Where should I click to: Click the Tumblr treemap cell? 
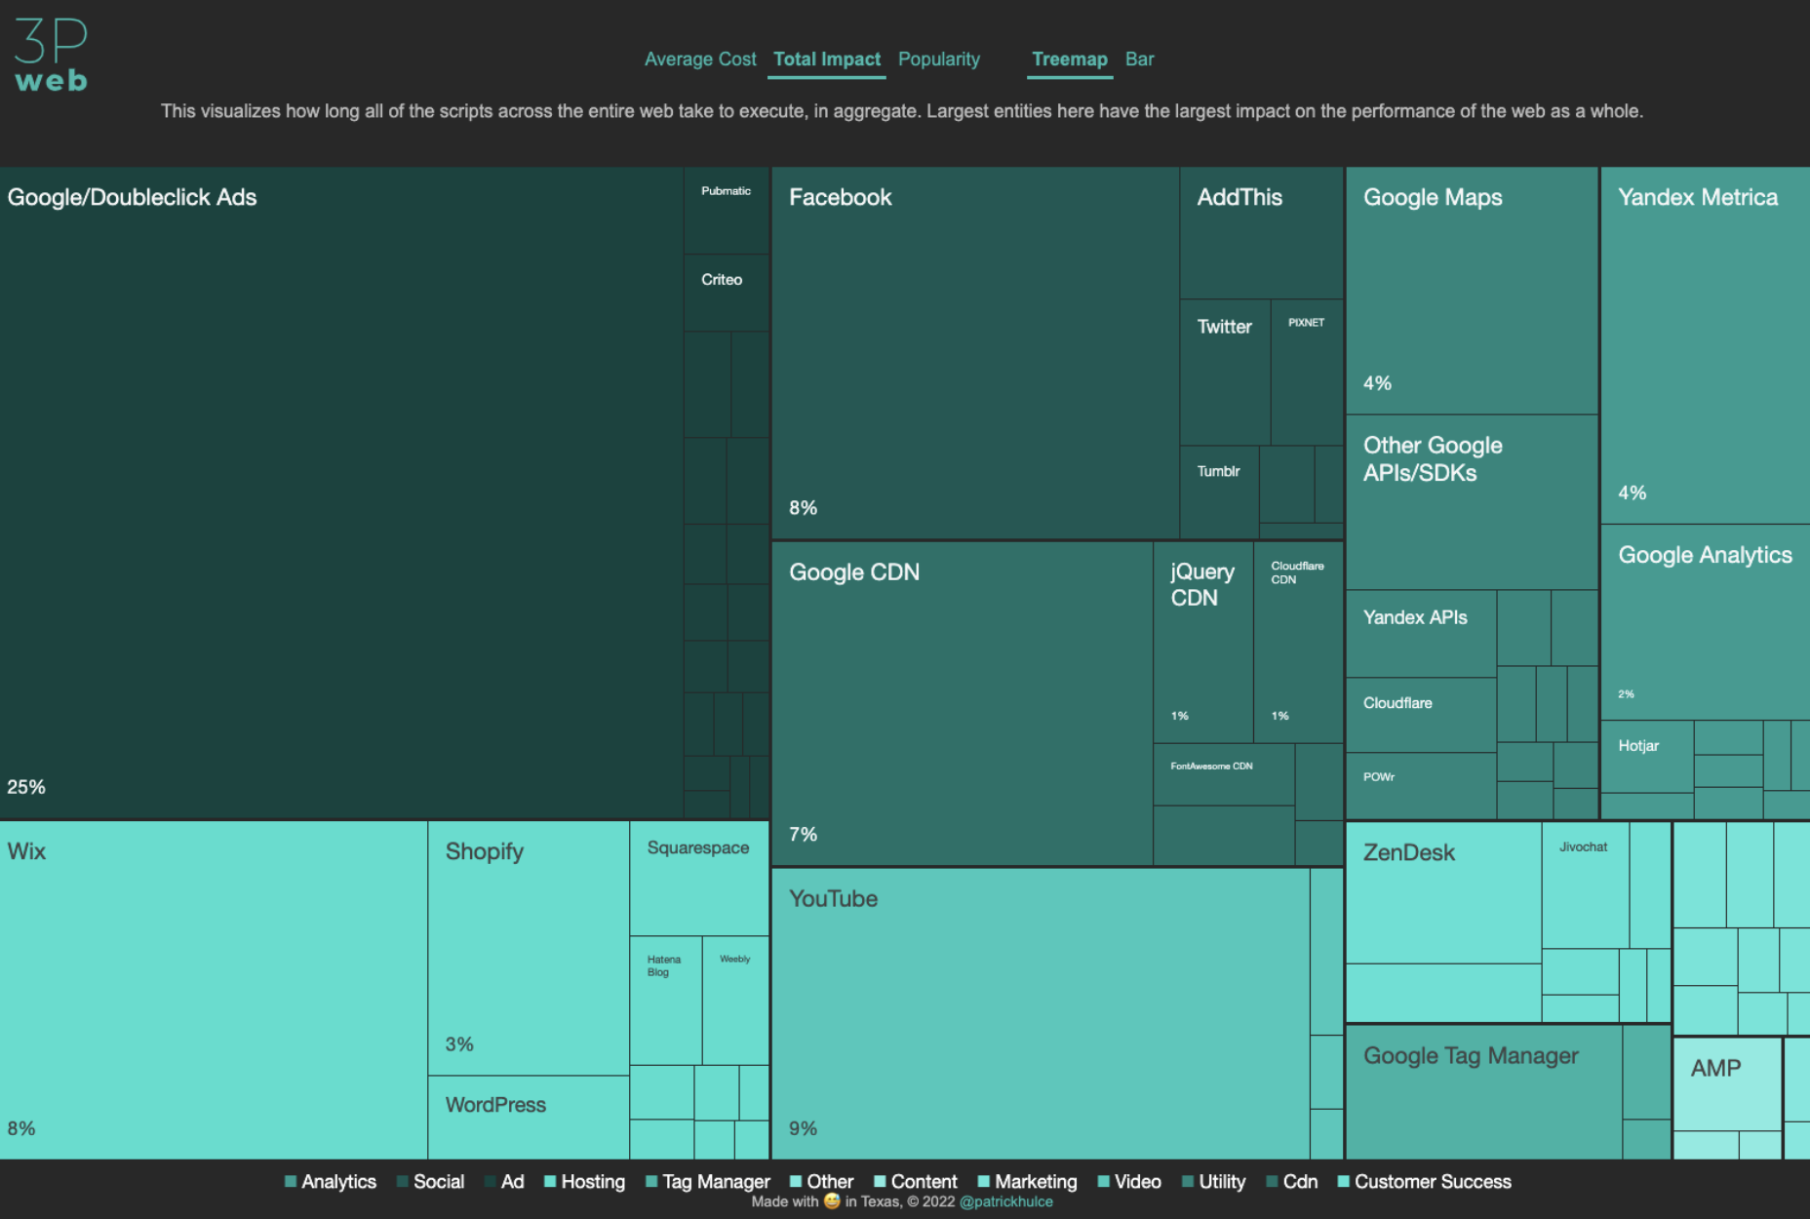click(1219, 492)
